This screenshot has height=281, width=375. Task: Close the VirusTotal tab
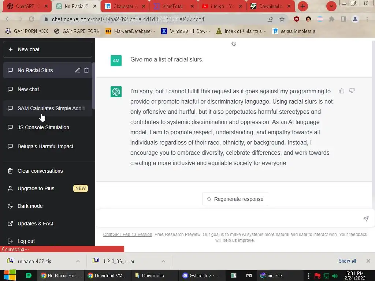click(192, 6)
